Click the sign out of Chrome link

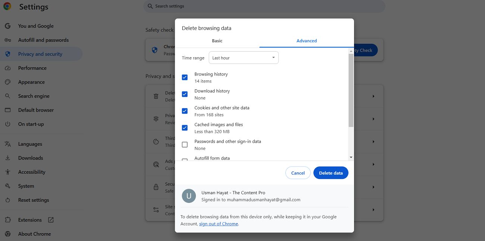click(218, 223)
